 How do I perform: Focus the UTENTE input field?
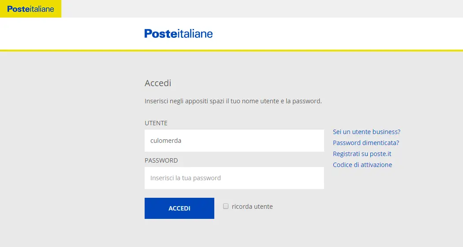[x=234, y=141]
